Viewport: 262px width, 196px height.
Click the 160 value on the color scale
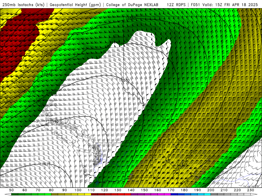pyautogui.click(x=158, y=190)
